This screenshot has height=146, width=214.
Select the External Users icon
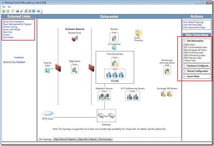click(x=47, y=70)
